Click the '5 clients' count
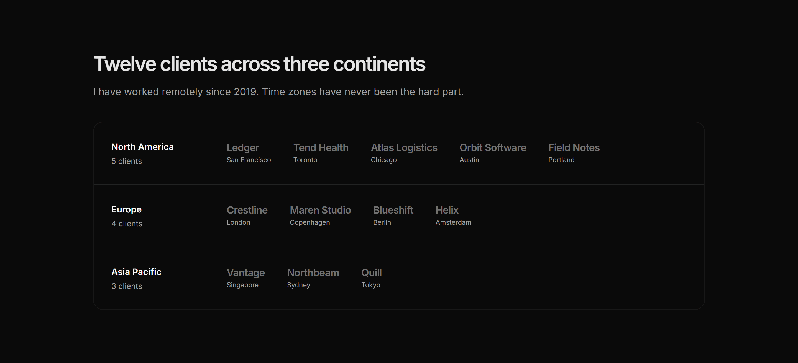Viewport: 798px width, 363px height. pos(127,161)
